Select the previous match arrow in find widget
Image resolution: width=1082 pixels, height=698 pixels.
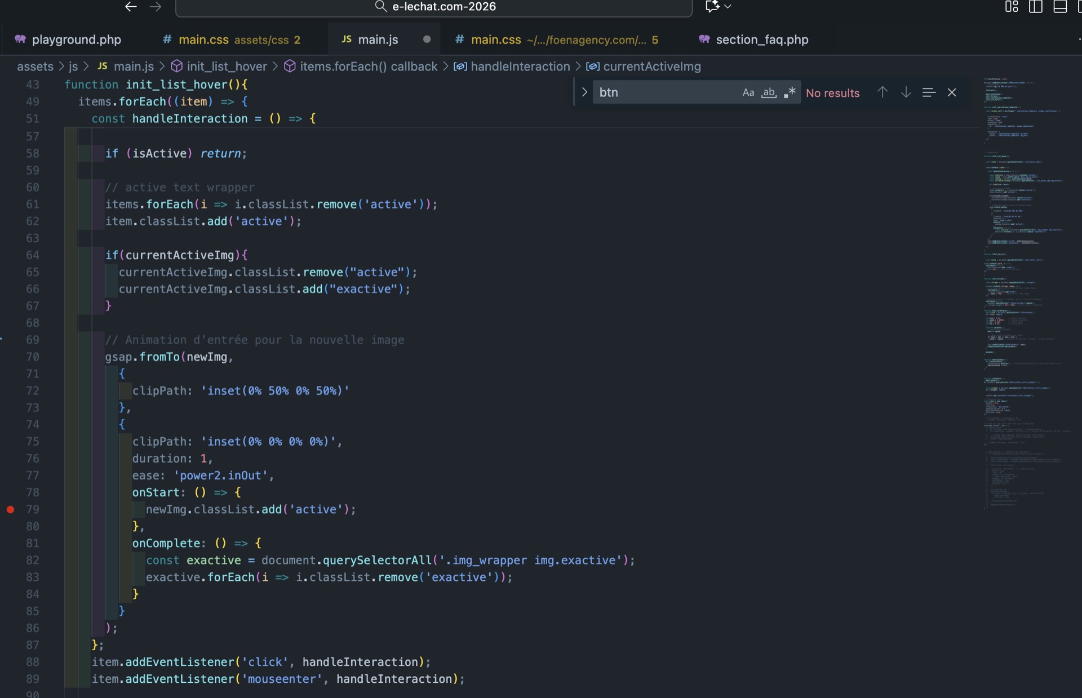coord(882,92)
